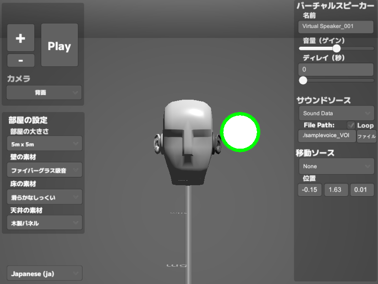Viewport: 378px width, 284px height.
Task: Click the File Path field showing ./samplevoice_VOI
Action: click(327, 136)
